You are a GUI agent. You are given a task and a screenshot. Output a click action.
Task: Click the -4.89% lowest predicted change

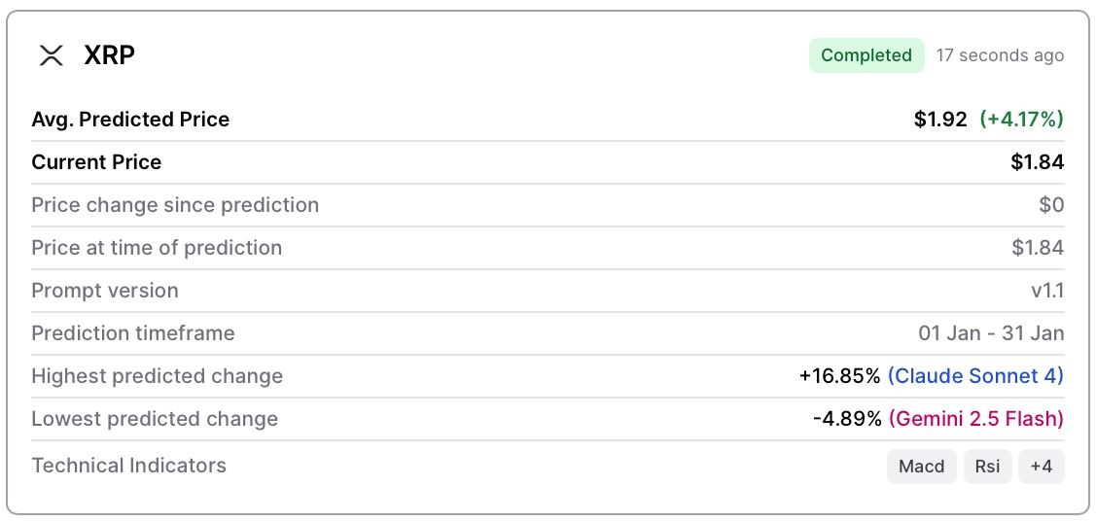coord(847,419)
